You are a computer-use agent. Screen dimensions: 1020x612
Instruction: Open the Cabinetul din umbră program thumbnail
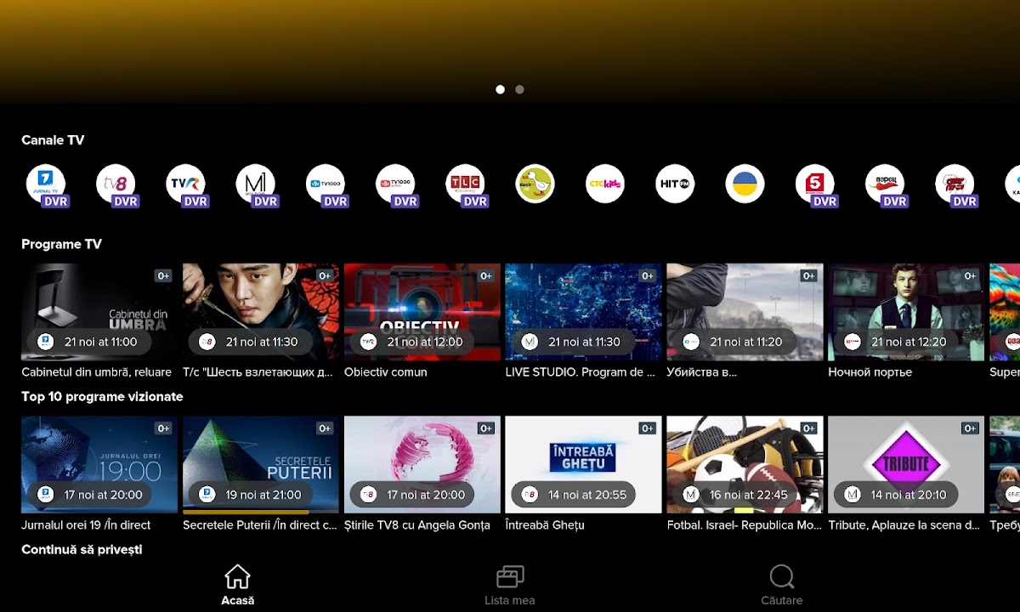coord(99,311)
